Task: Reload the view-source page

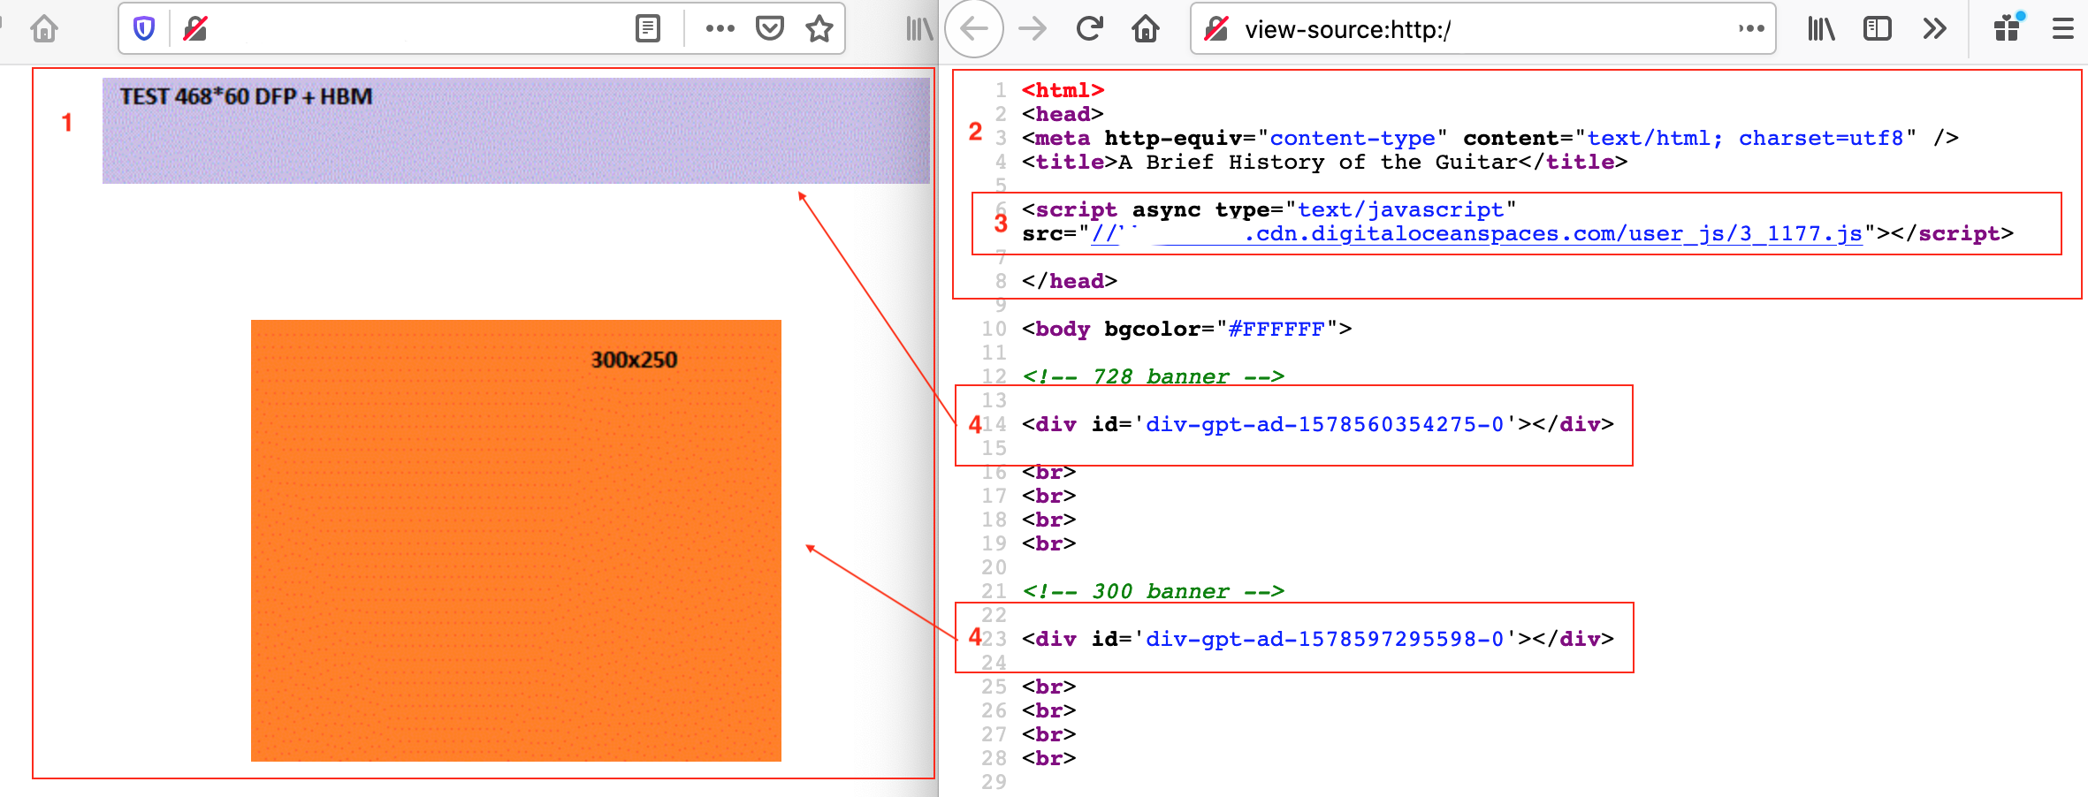Action: point(1089,29)
